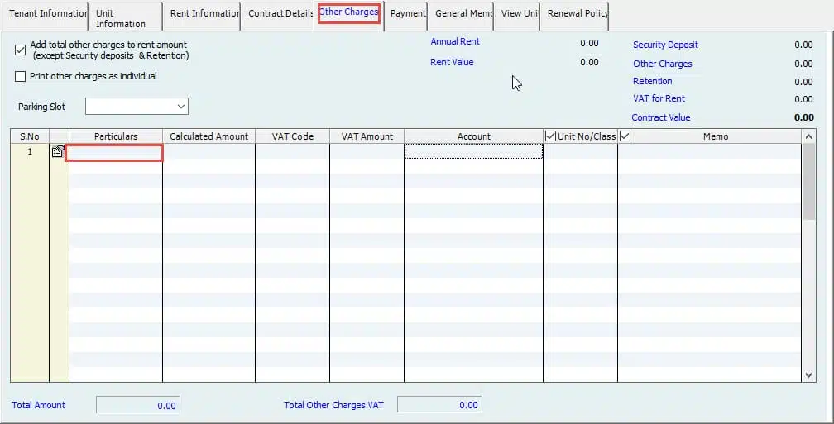Toggle the Unit No/Class column checkbox
The height and width of the screenshot is (424, 834).
pyautogui.click(x=550, y=136)
